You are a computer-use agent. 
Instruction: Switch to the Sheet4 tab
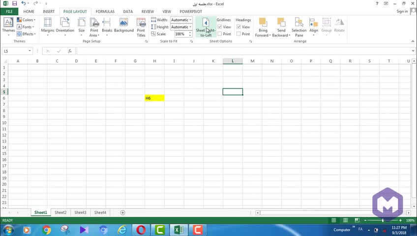tap(100, 212)
